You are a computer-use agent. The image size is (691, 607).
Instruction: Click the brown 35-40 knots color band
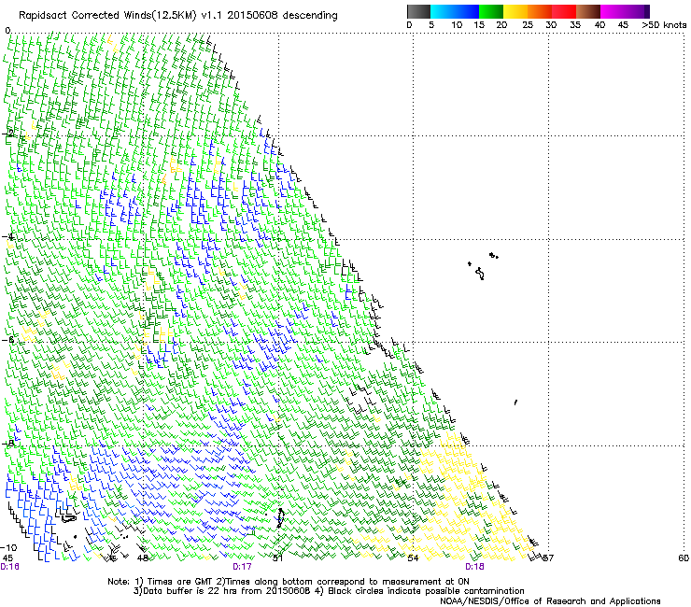pos(588,11)
